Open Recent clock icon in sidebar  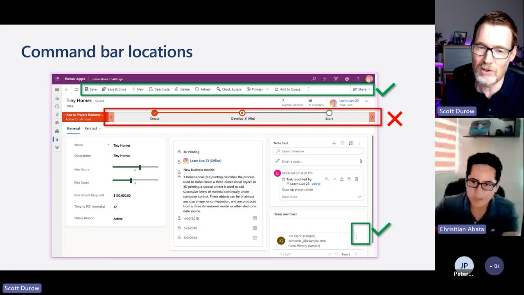click(57, 106)
